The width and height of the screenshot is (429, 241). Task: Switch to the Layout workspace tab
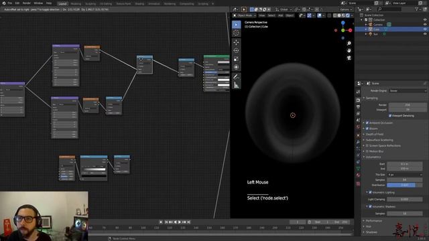[62, 4]
